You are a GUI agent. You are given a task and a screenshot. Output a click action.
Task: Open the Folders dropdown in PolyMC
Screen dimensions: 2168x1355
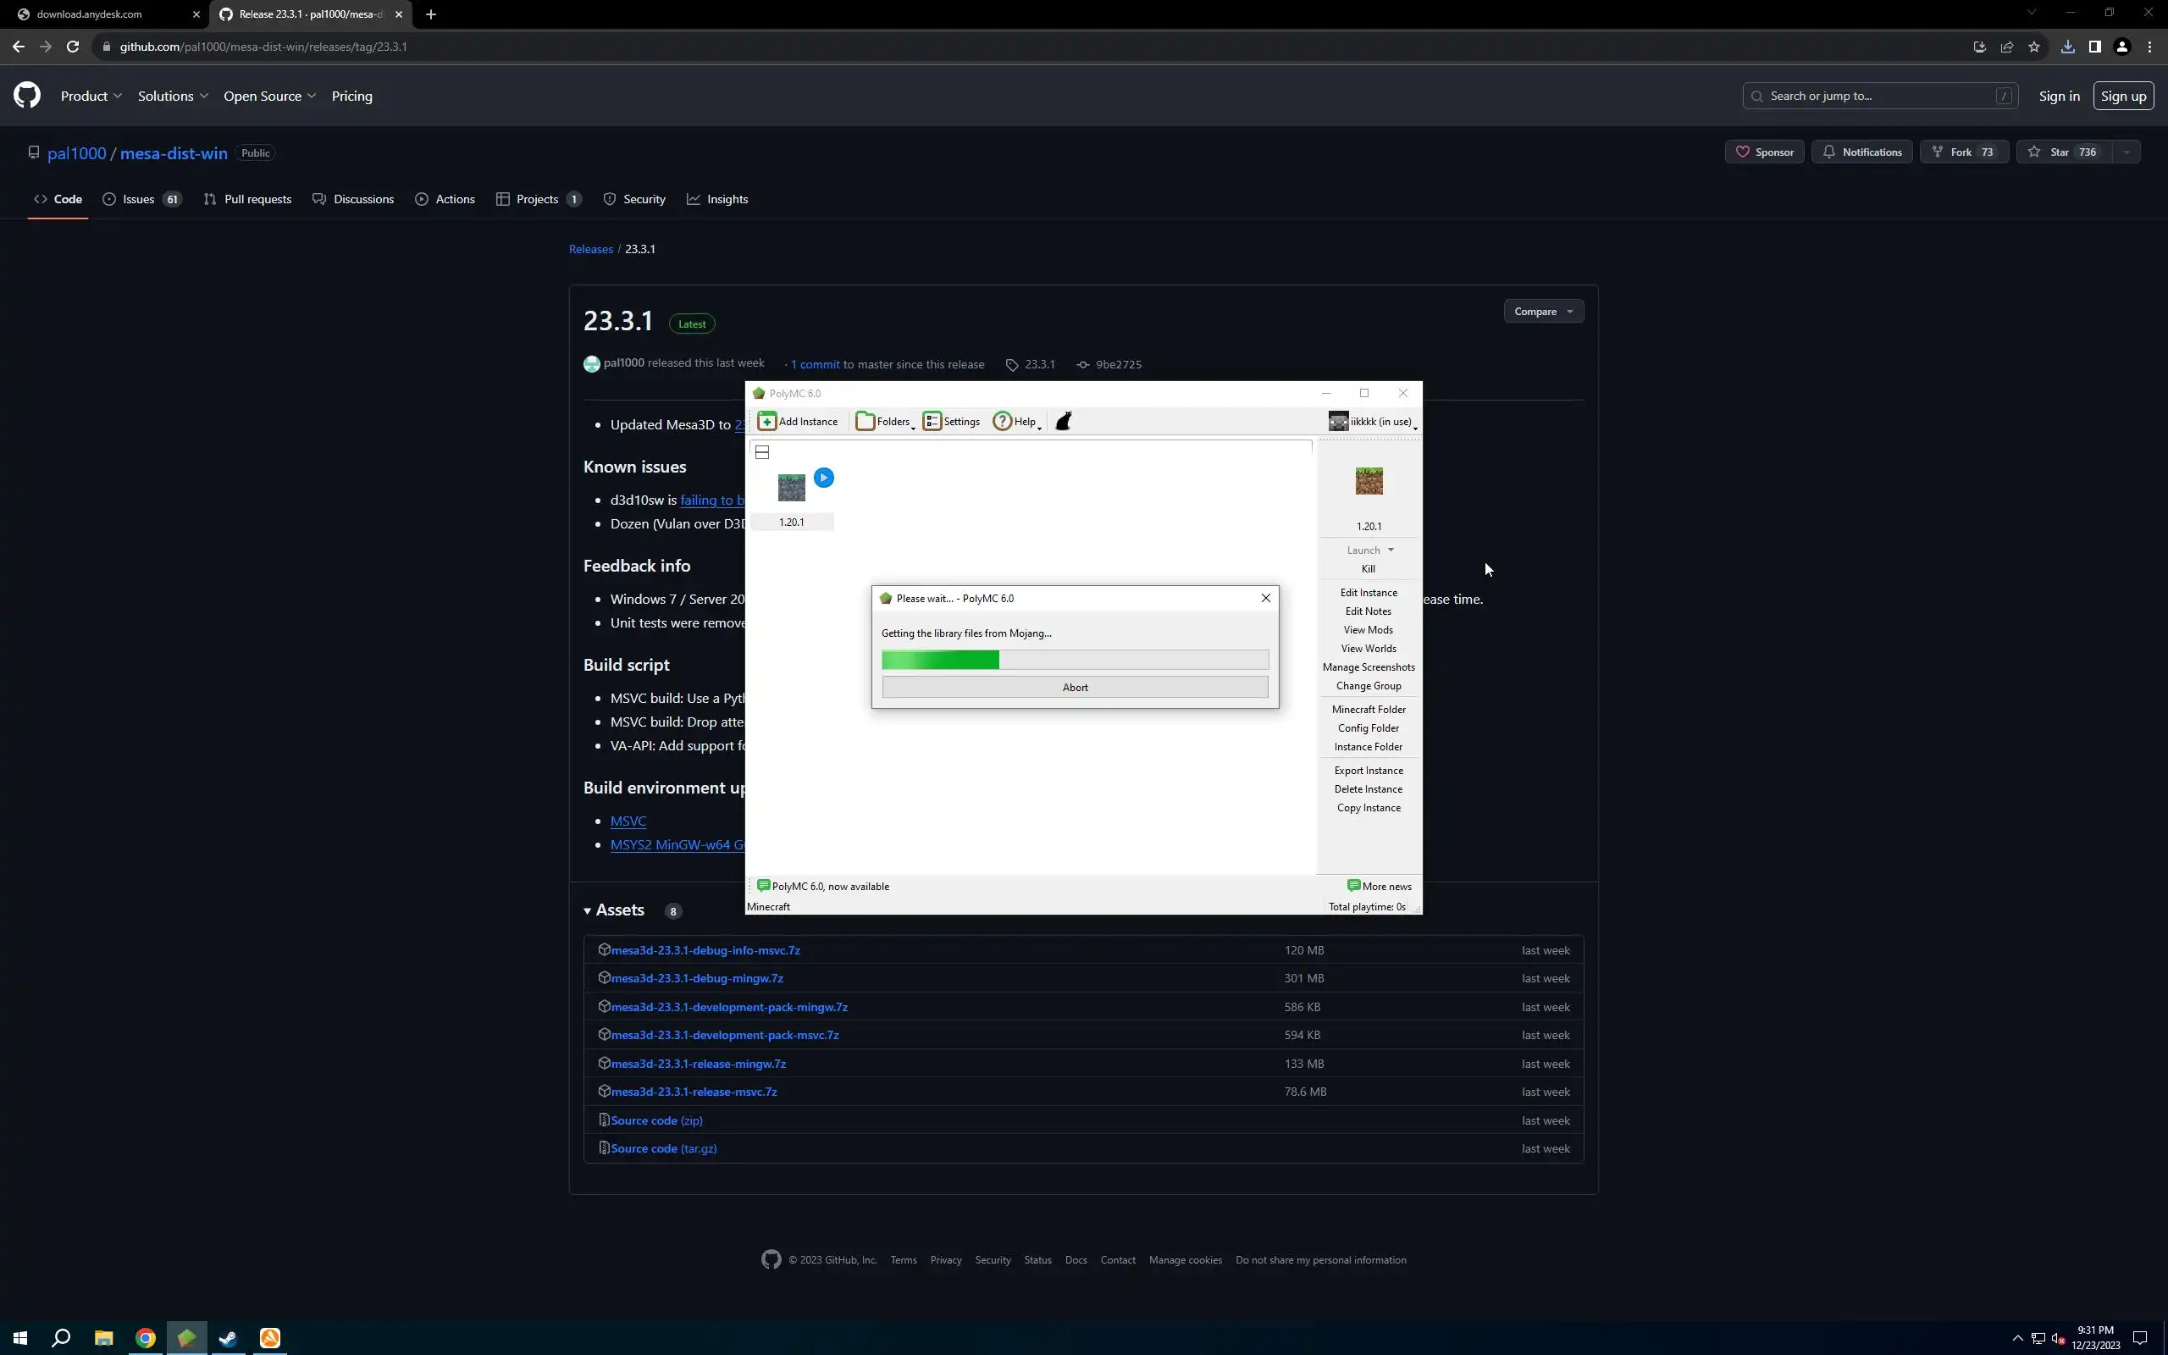point(884,421)
